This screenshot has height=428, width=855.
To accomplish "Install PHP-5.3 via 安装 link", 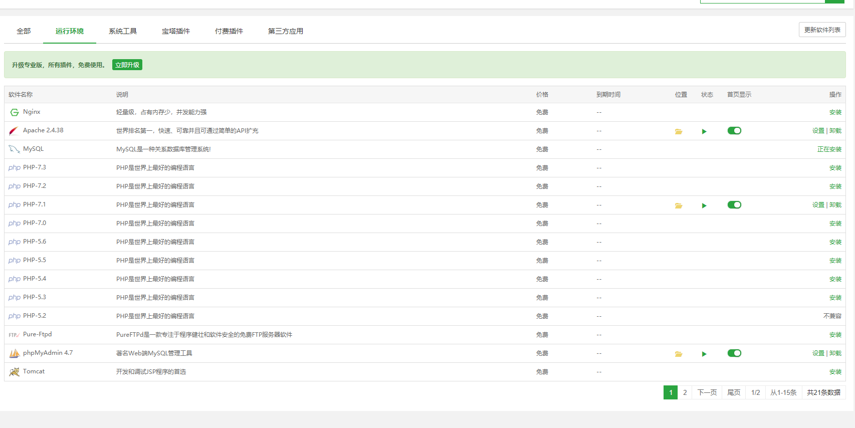I will click(x=835, y=298).
